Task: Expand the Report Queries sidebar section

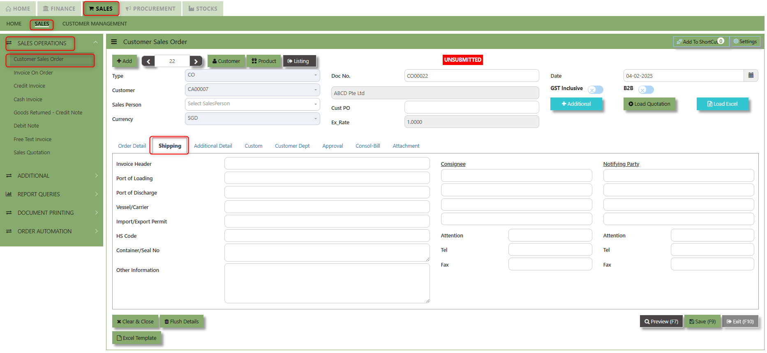Action: click(51, 194)
